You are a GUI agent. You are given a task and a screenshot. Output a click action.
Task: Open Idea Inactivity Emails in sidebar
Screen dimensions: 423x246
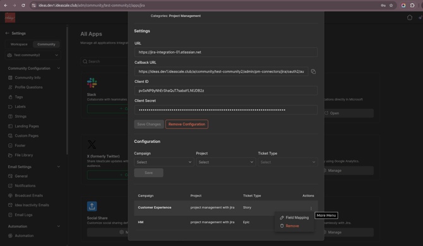pos(32,205)
